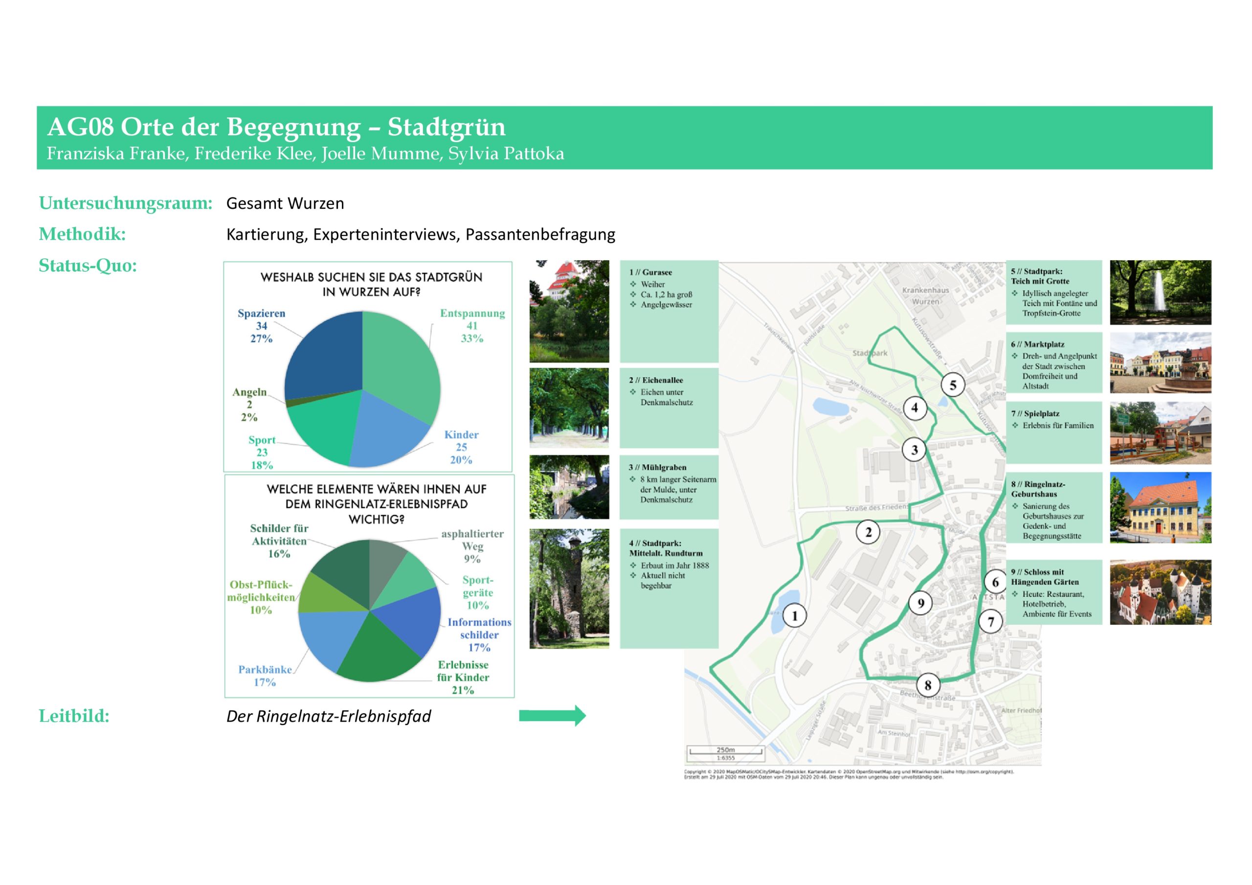Click the Marktplatz photo thumbnail
Viewport: 1252px width, 885px height.
point(1161,363)
